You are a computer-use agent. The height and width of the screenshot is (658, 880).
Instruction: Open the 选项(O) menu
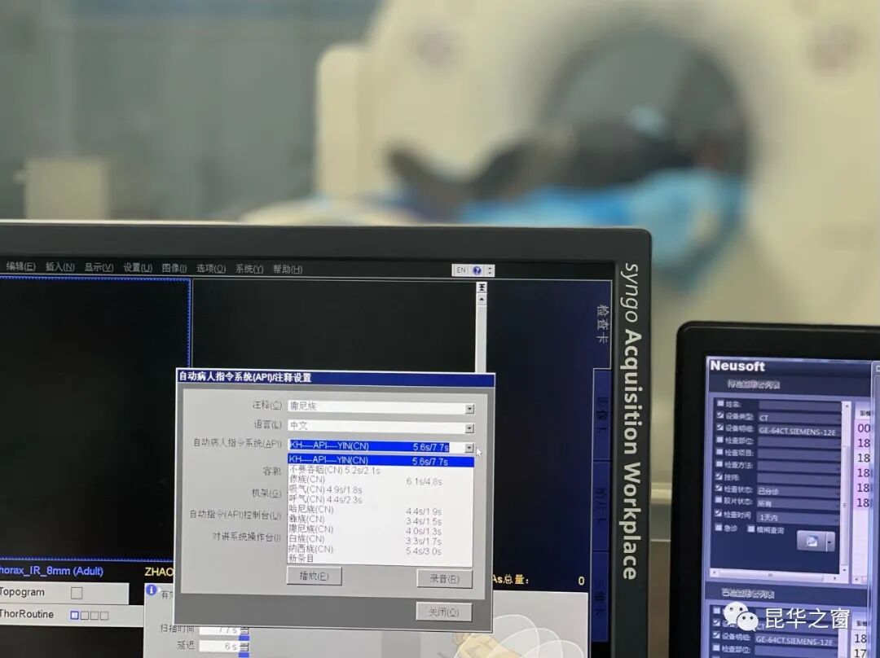[211, 269]
